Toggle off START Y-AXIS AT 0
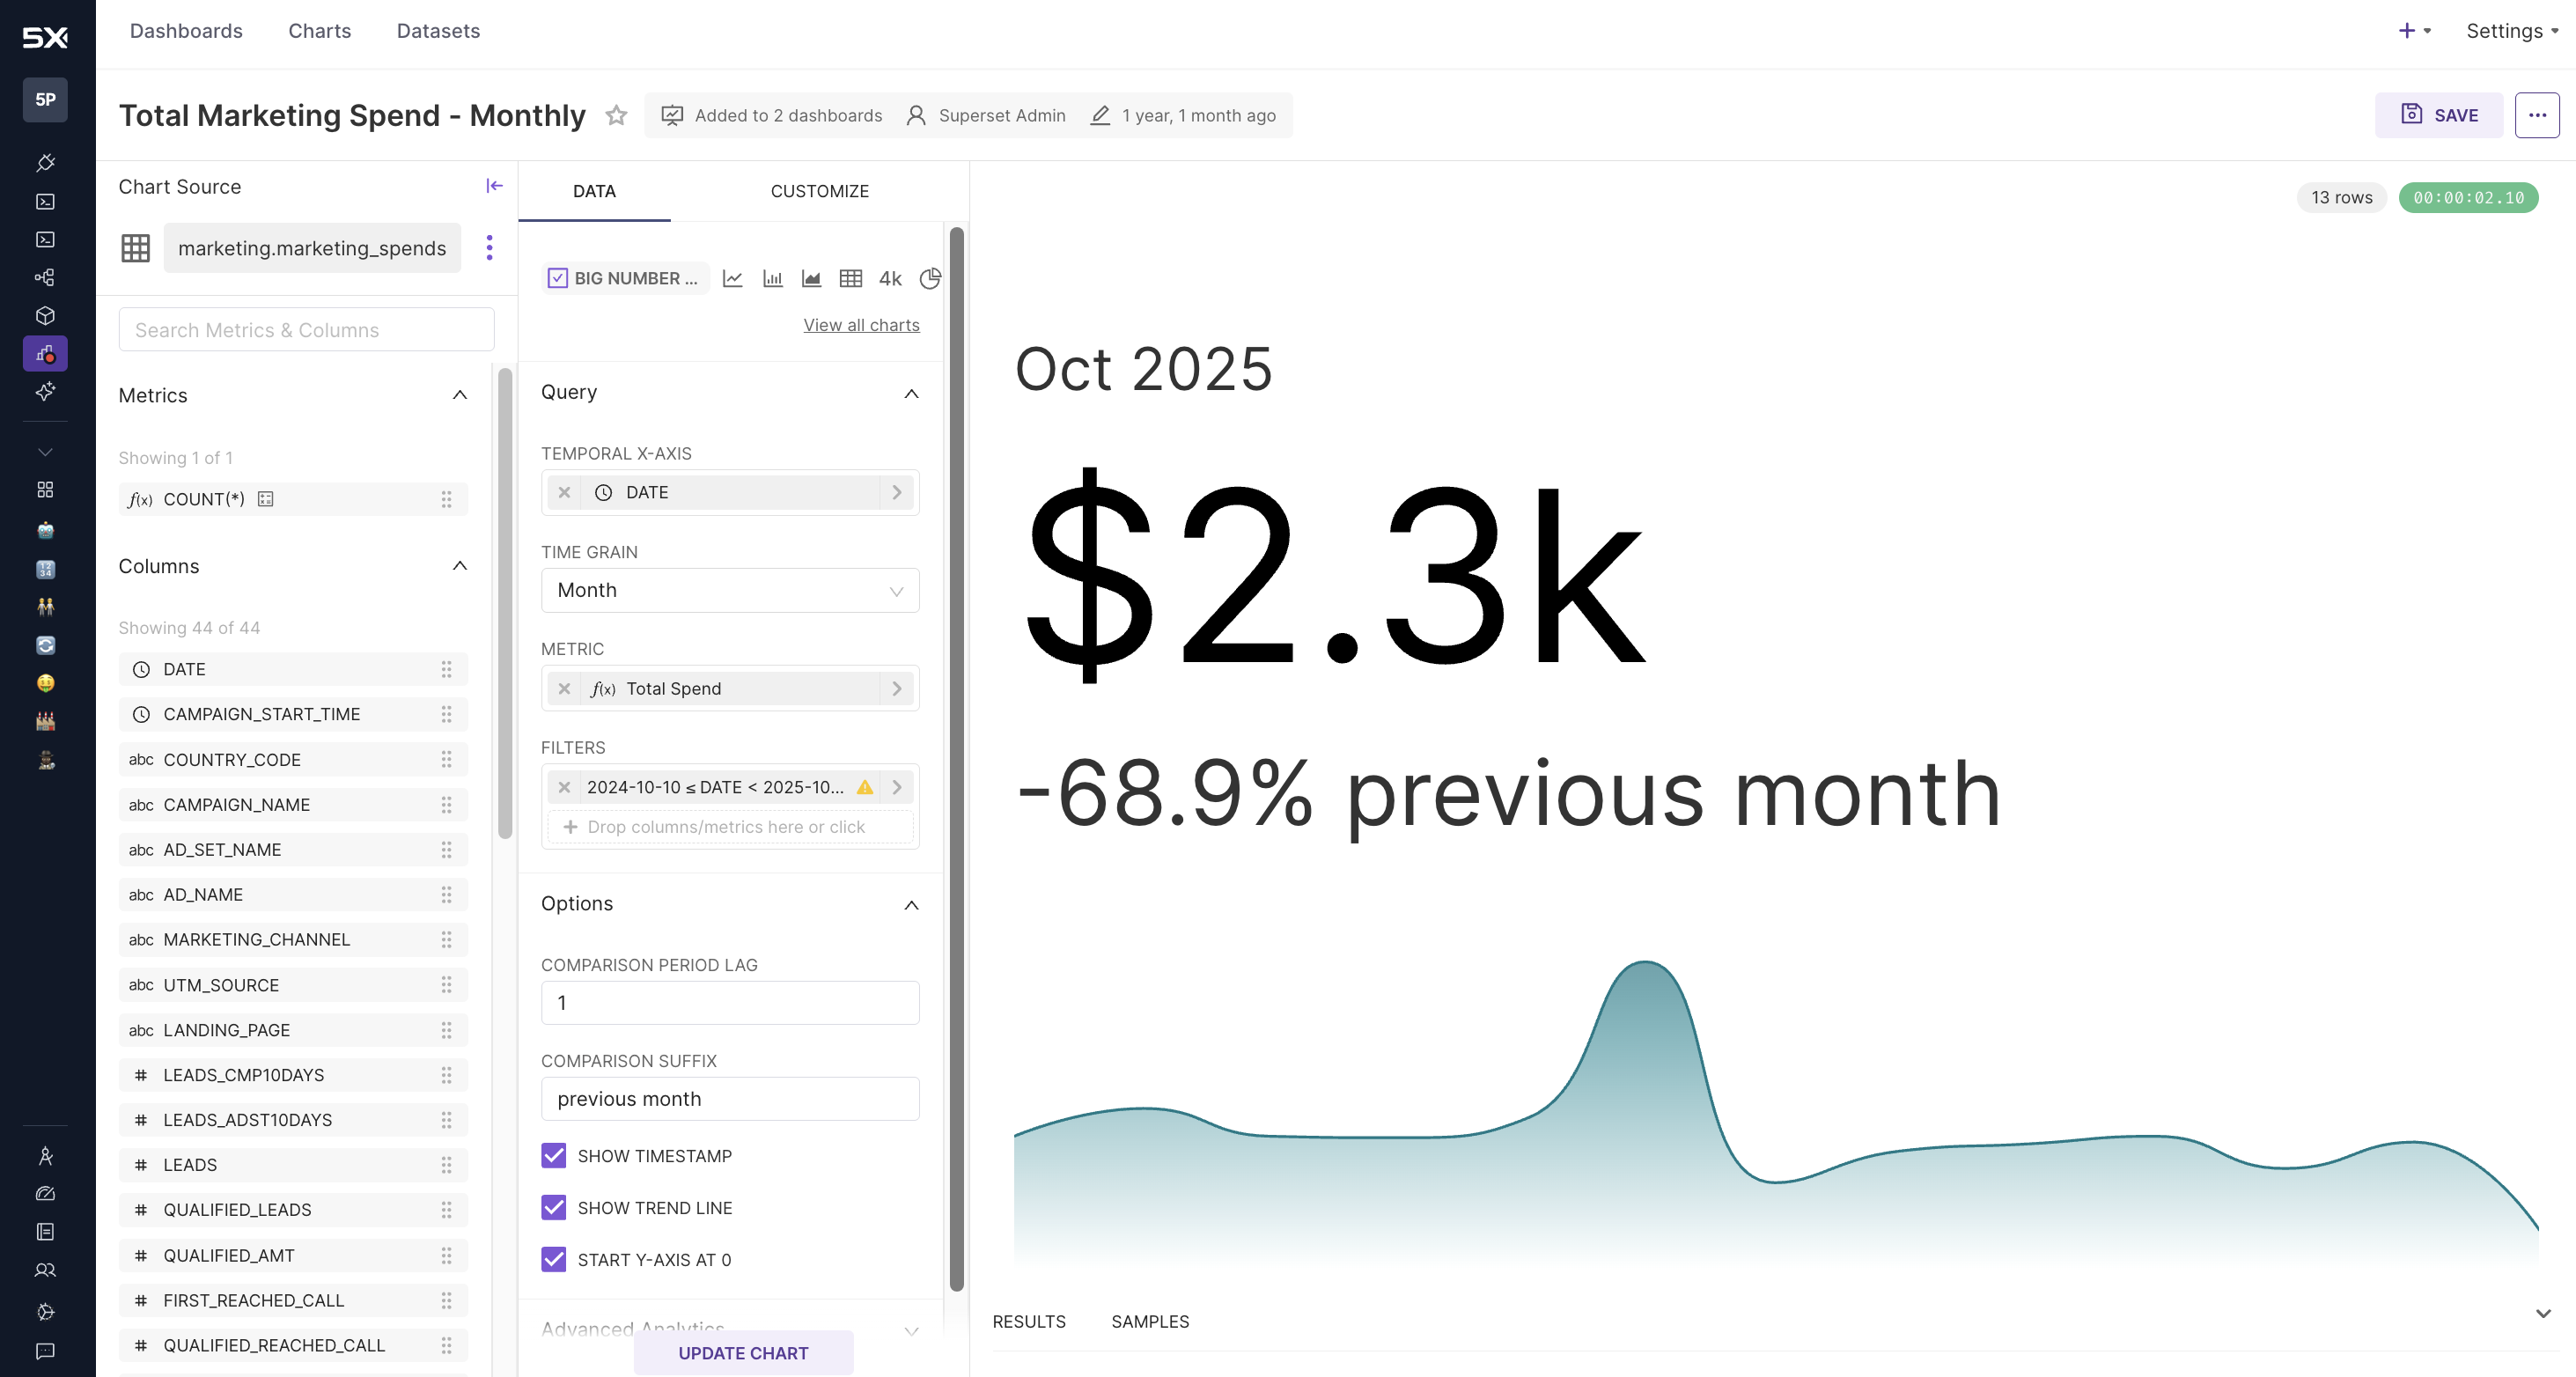 (x=554, y=1259)
